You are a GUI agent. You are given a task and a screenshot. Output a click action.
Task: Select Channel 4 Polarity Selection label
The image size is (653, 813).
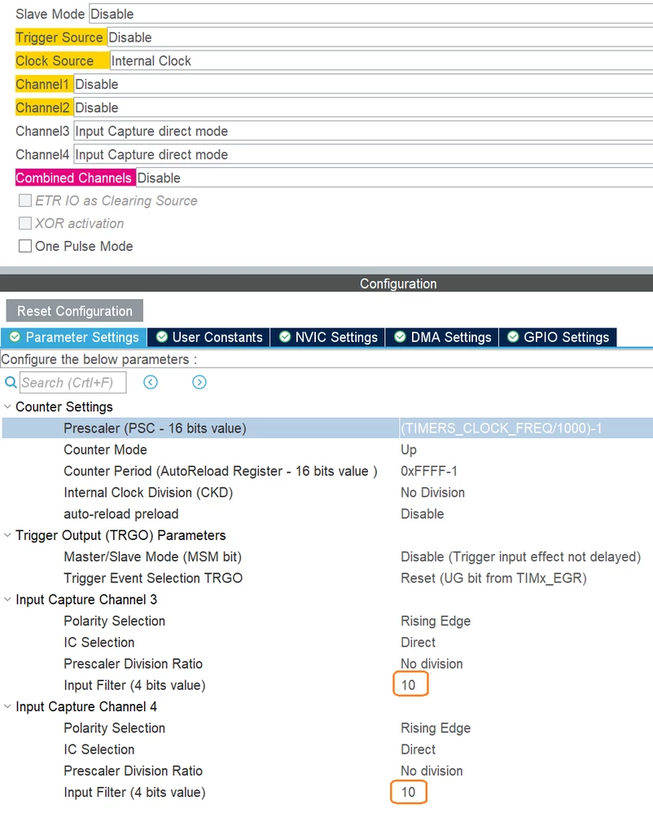(x=114, y=728)
